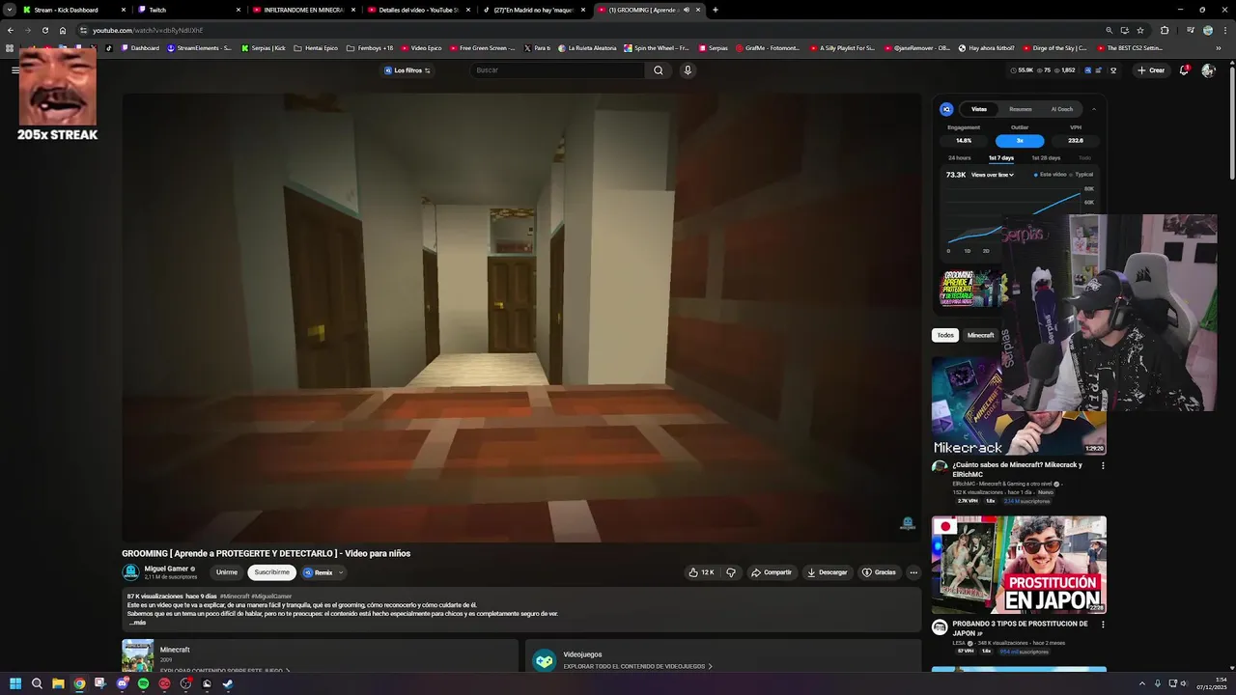
Task: Switch to Stream - Kick Dashboard tab
Action: [76, 10]
